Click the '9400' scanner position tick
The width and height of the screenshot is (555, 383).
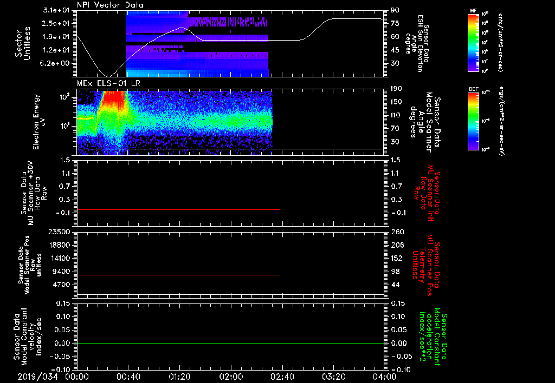point(61,272)
